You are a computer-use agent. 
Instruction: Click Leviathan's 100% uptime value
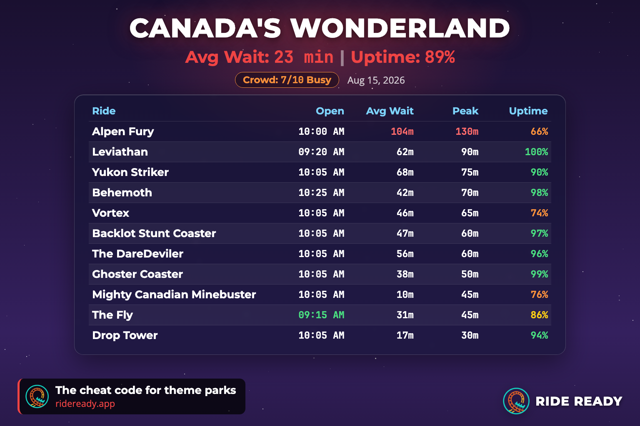(536, 152)
